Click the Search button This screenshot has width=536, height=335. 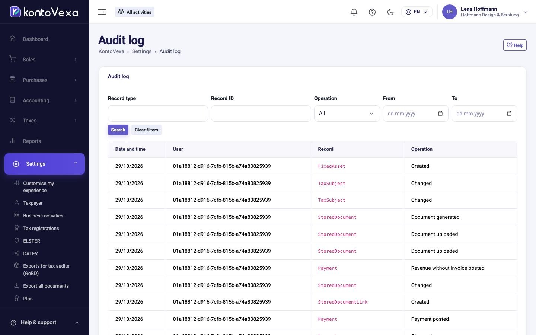(x=118, y=130)
